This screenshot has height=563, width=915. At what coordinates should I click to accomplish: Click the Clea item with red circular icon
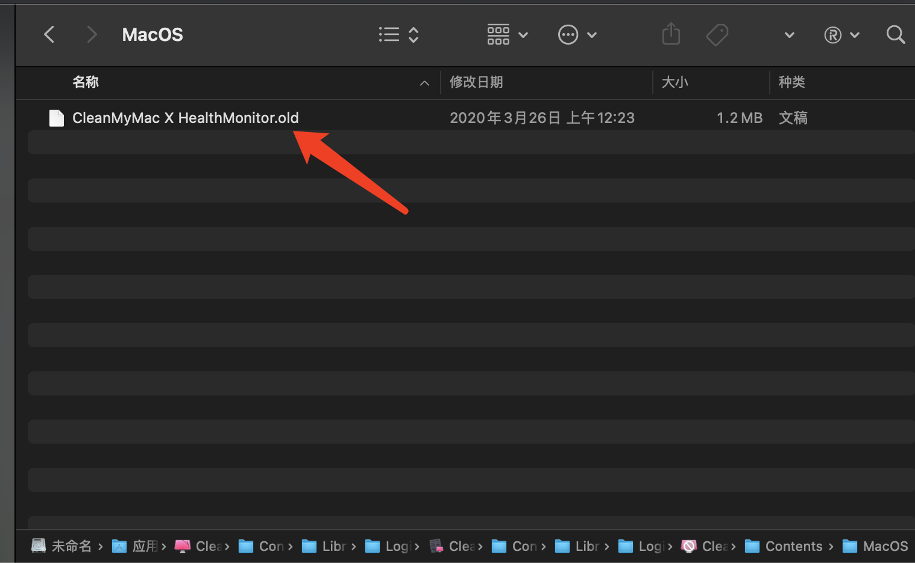pyautogui.click(x=704, y=546)
